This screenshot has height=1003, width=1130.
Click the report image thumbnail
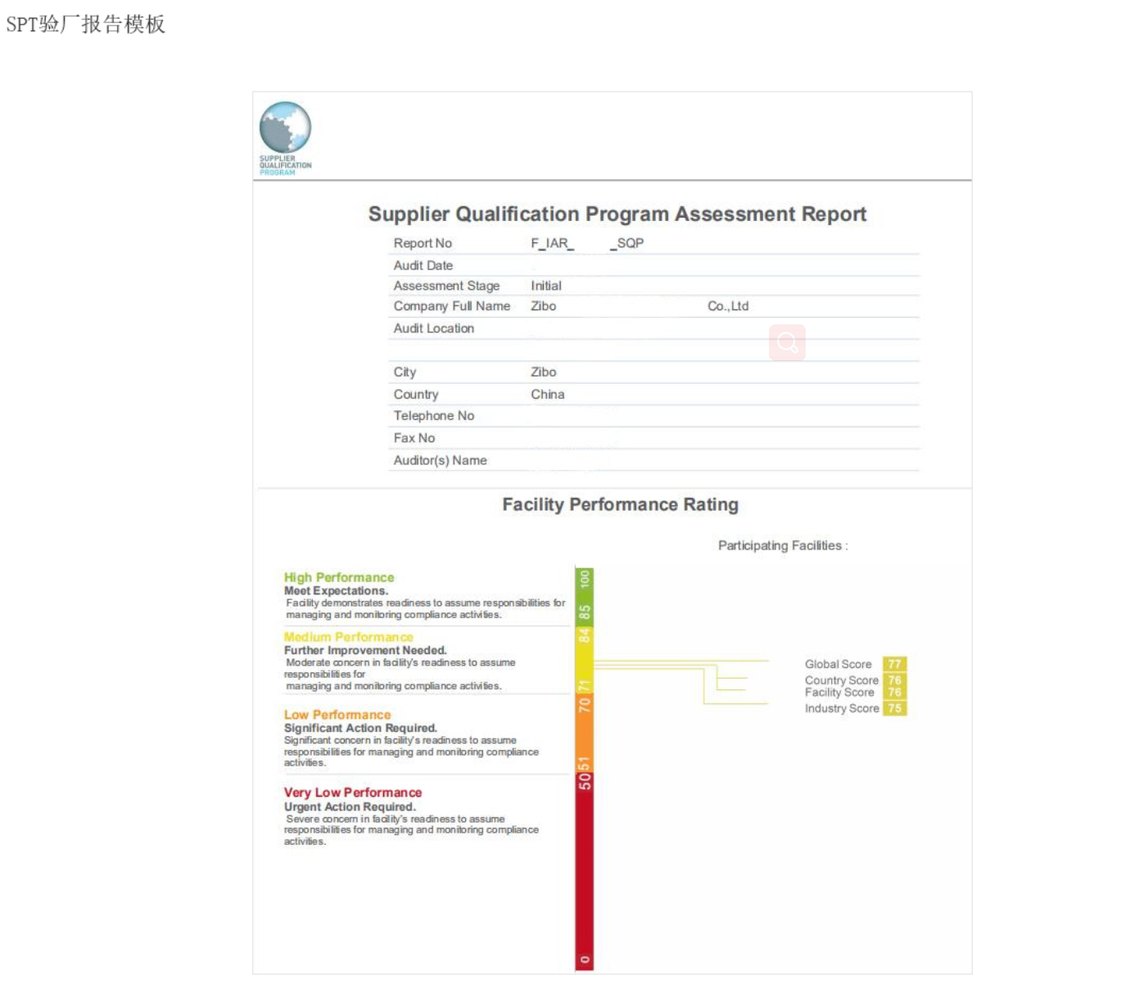(x=612, y=533)
